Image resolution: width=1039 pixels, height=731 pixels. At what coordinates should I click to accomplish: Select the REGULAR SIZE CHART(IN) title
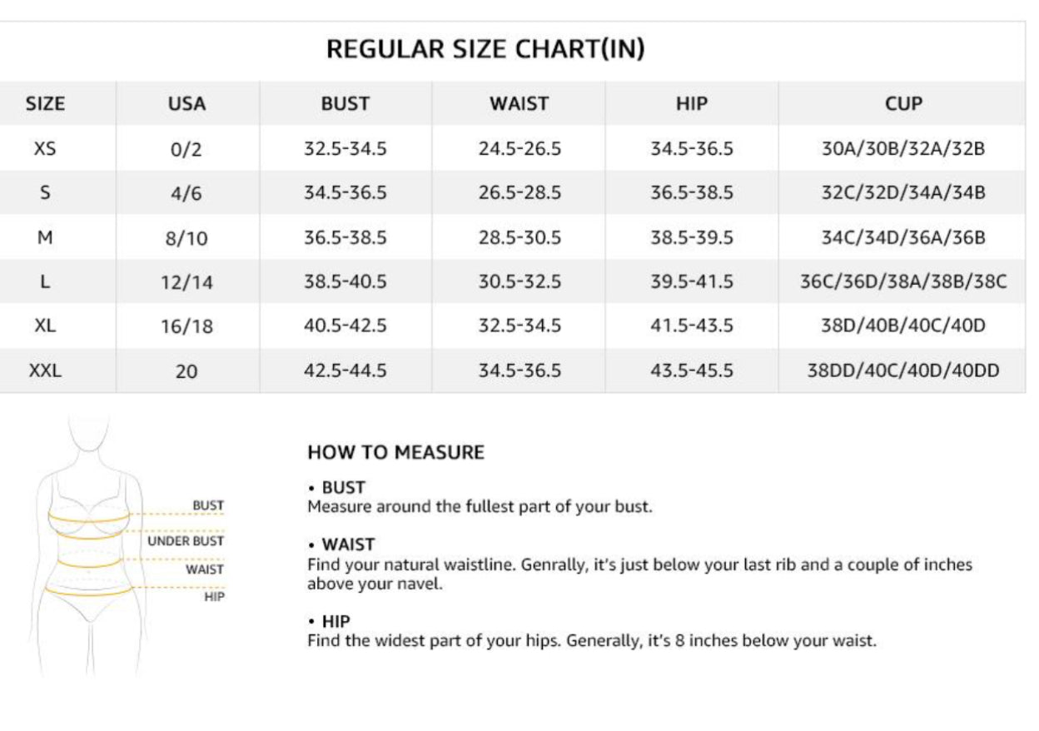pyautogui.click(x=485, y=50)
